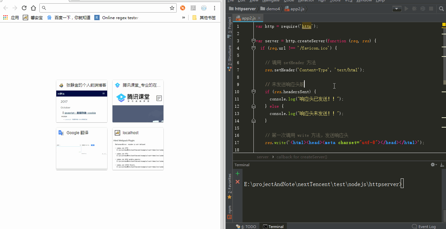Click the Chrome home button
The height and width of the screenshot is (229, 446).
click(x=33, y=8)
